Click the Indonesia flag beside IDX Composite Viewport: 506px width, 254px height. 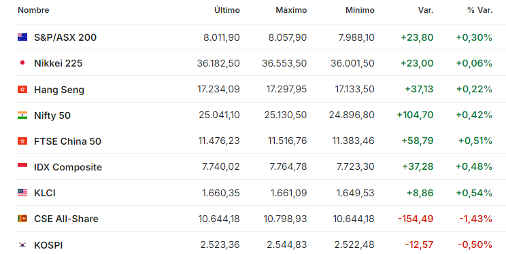tap(22, 165)
